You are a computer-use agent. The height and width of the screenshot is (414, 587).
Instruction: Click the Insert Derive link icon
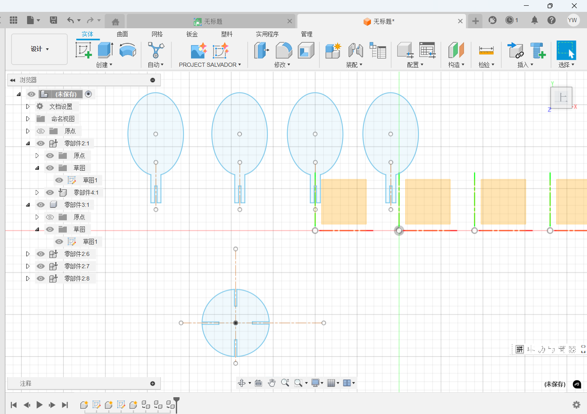515,50
